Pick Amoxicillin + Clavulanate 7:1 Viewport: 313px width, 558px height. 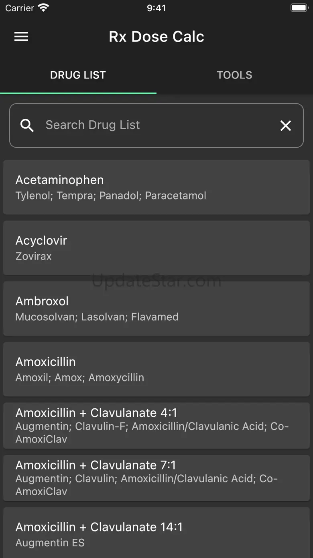156,478
